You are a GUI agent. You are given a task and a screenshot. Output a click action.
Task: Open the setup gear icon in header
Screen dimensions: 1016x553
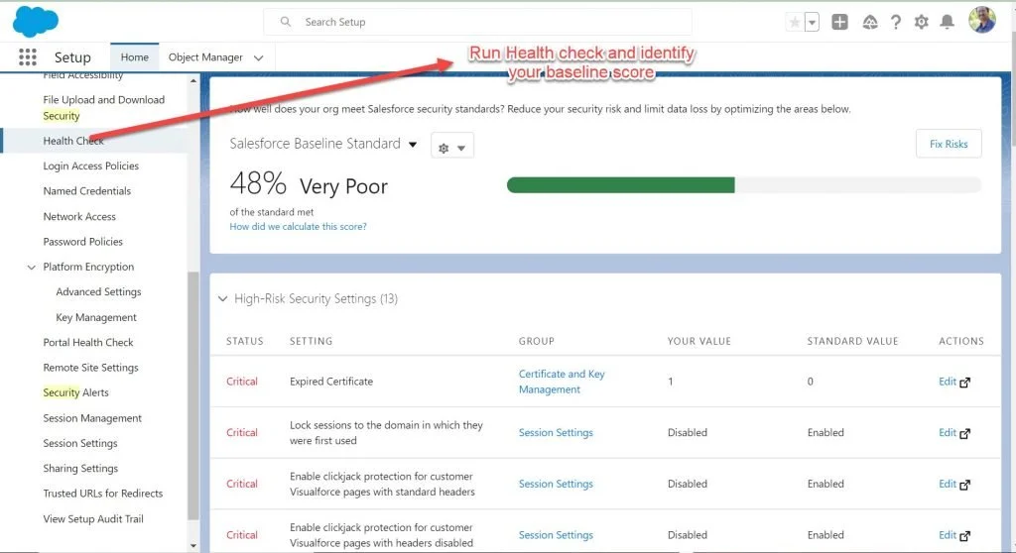[x=922, y=22]
